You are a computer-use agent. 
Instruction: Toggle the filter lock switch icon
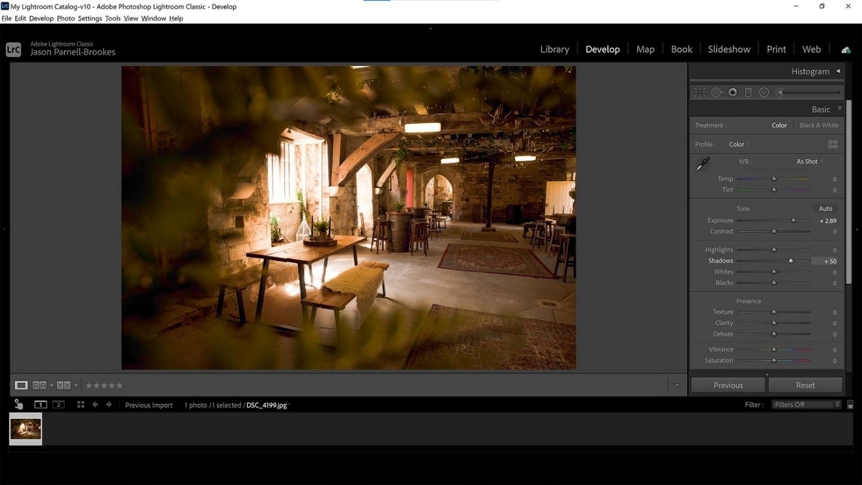pyautogui.click(x=850, y=404)
